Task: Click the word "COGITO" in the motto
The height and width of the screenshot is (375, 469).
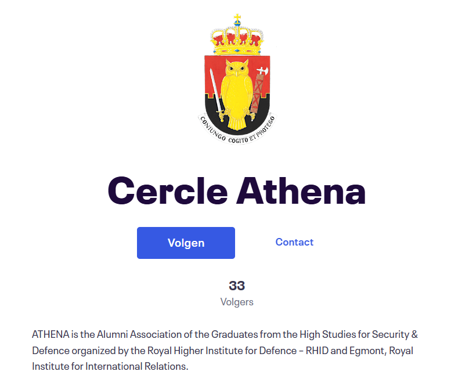Action: pyautogui.click(x=238, y=139)
